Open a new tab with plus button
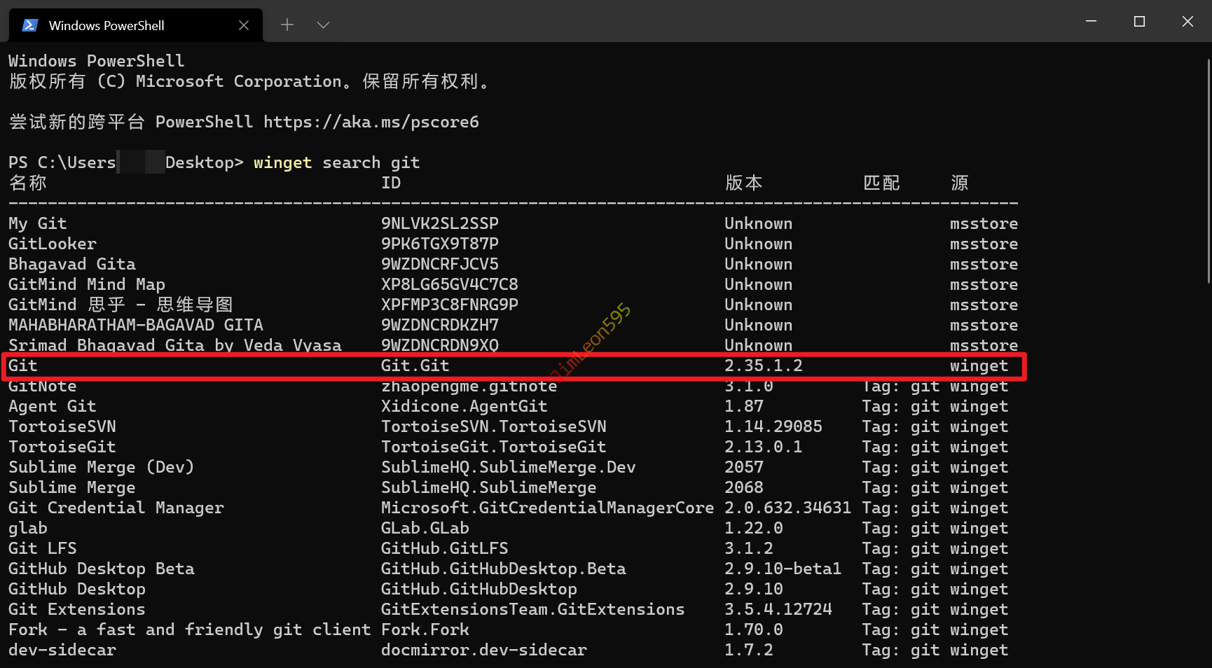This screenshot has height=668, width=1212. pyautogui.click(x=287, y=25)
